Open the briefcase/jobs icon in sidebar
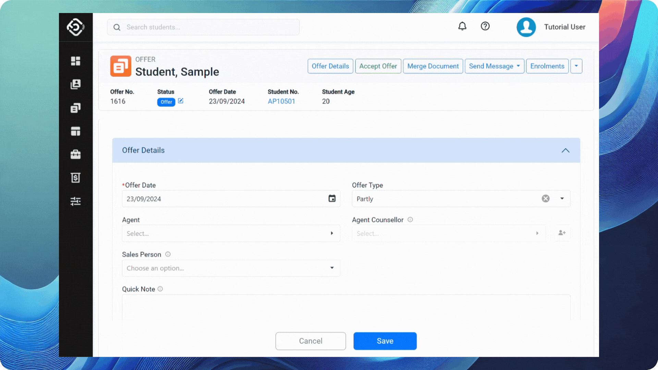The width and height of the screenshot is (658, 370). pos(75,154)
